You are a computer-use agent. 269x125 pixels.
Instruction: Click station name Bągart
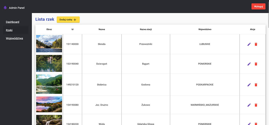(x=146, y=64)
